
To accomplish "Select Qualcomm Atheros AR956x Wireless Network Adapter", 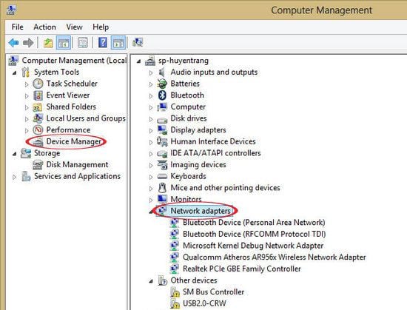I will 275,257.
